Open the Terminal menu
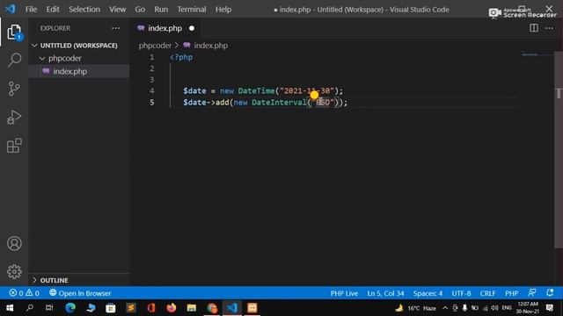This screenshot has width=563, height=316. click(x=192, y=10)
